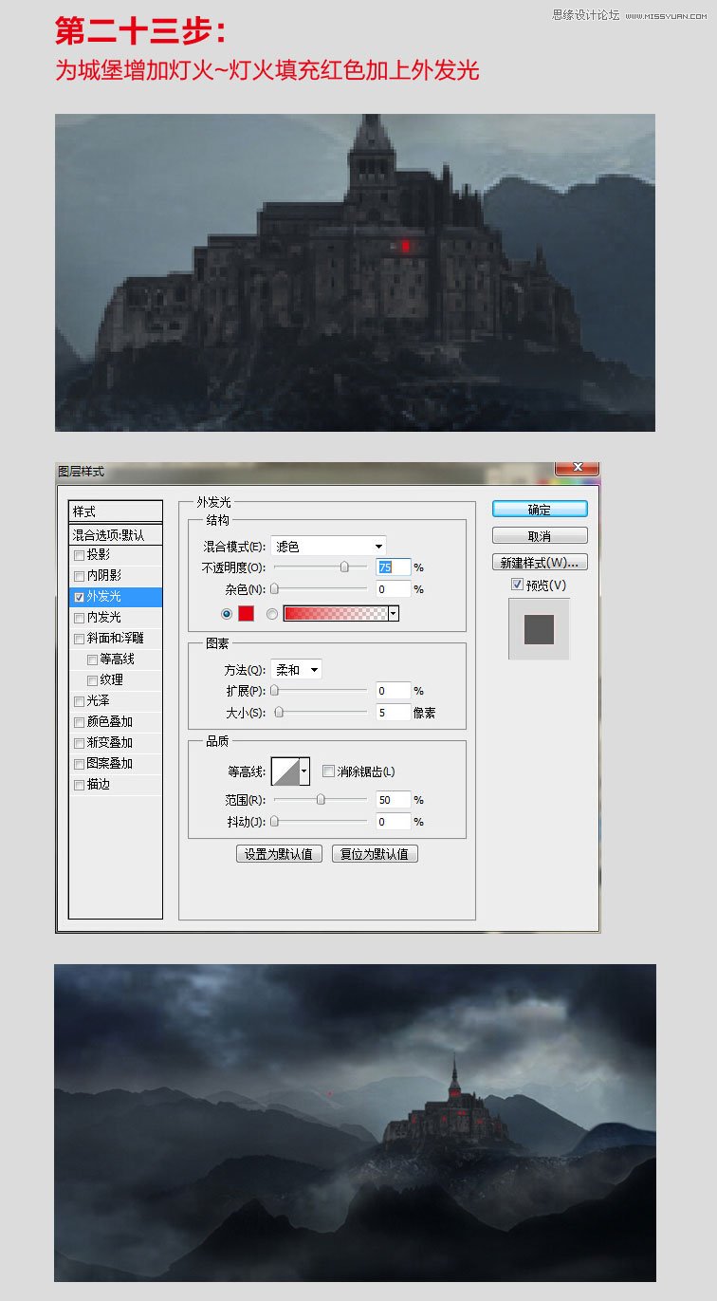Click the 抖动 jitter slider handle
This screenshot has width=717, height=1301.
(275, 822)
